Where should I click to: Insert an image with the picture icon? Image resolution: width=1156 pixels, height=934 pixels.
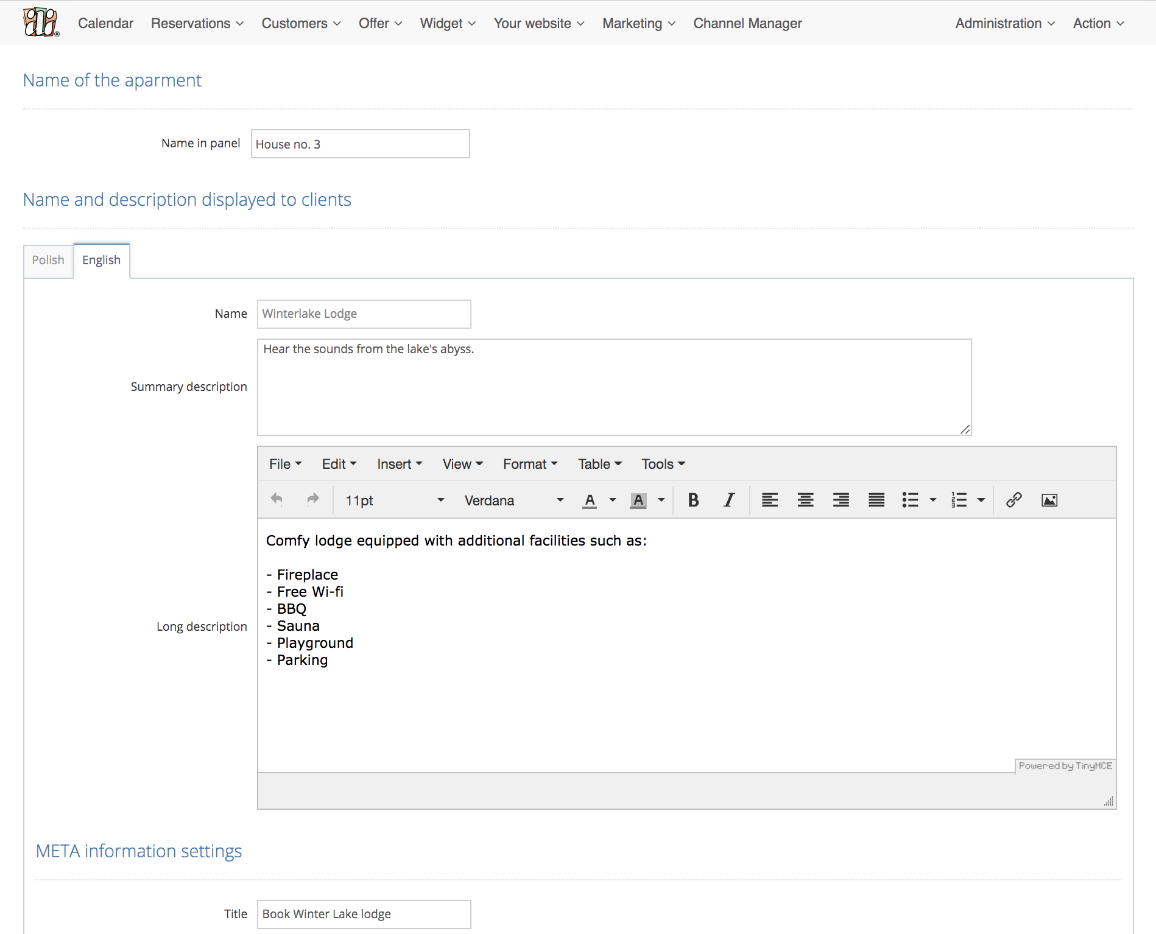[x=1049, y=500]
